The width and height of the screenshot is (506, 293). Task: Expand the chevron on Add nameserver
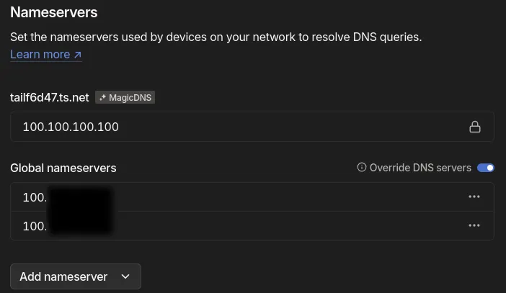(x=125, y=276)
